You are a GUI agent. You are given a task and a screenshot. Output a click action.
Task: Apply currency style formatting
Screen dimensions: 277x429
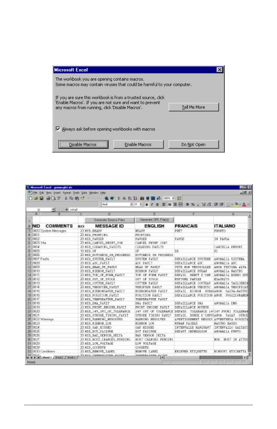point(187,205)
